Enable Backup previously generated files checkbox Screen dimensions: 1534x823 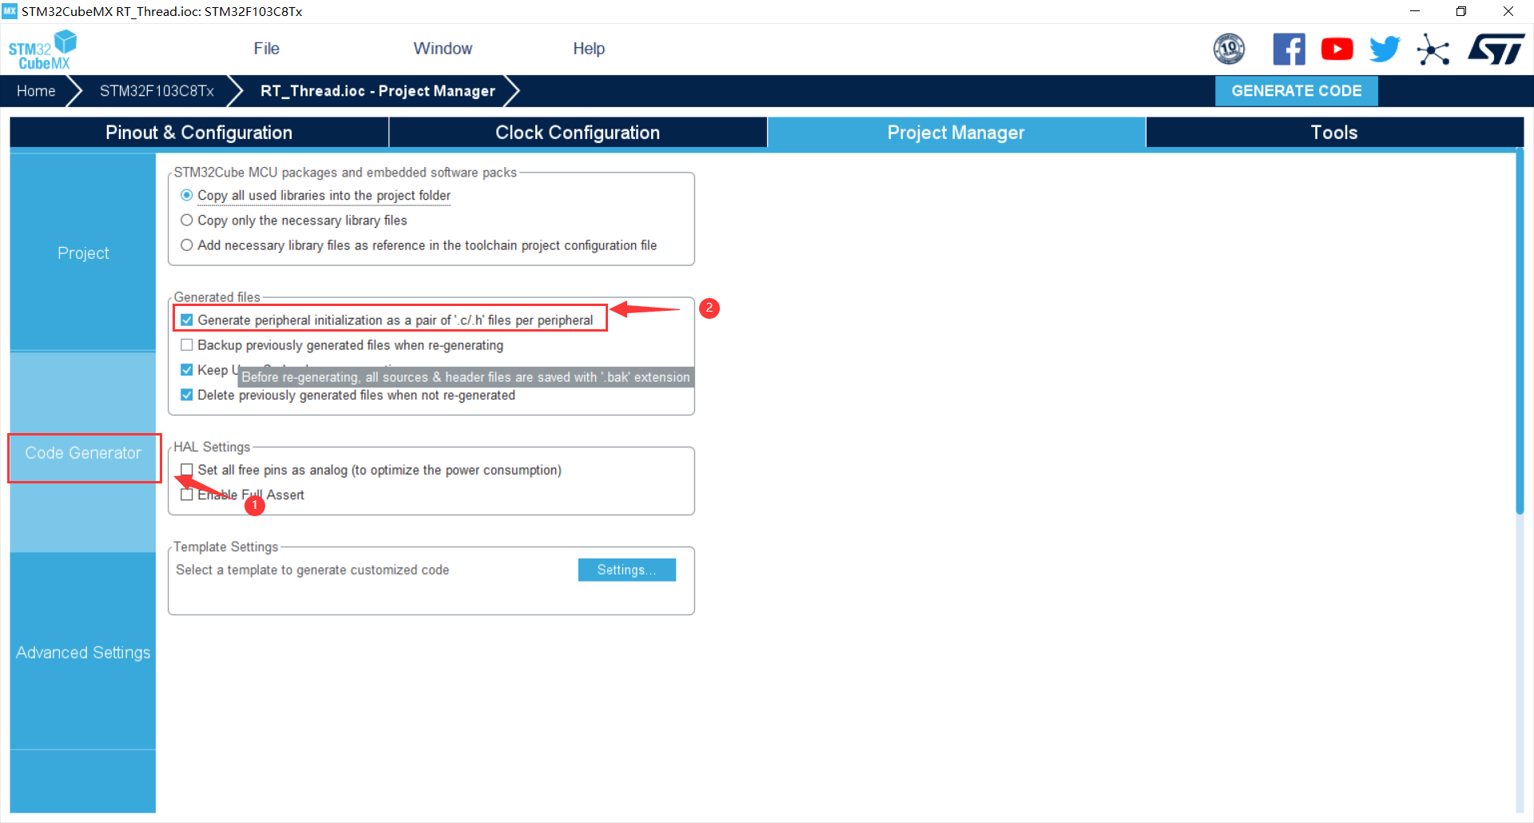[x=186, y=345]
